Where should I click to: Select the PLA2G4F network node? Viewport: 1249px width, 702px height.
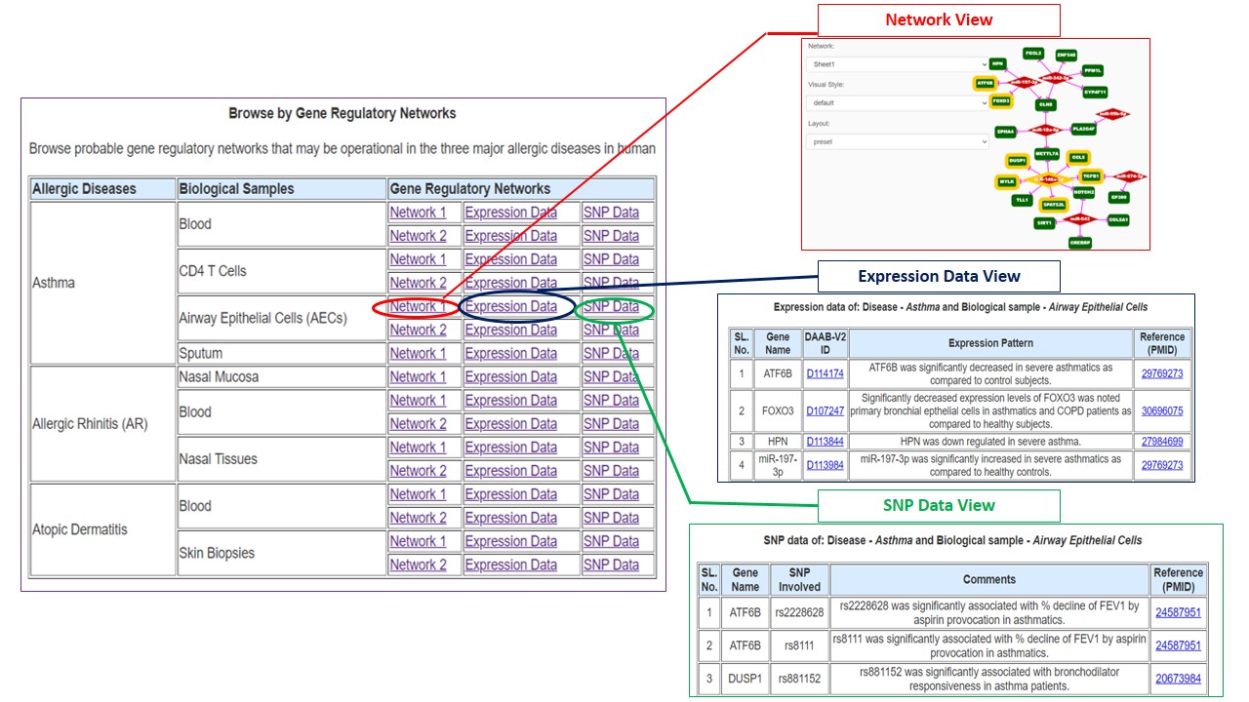1083,129
